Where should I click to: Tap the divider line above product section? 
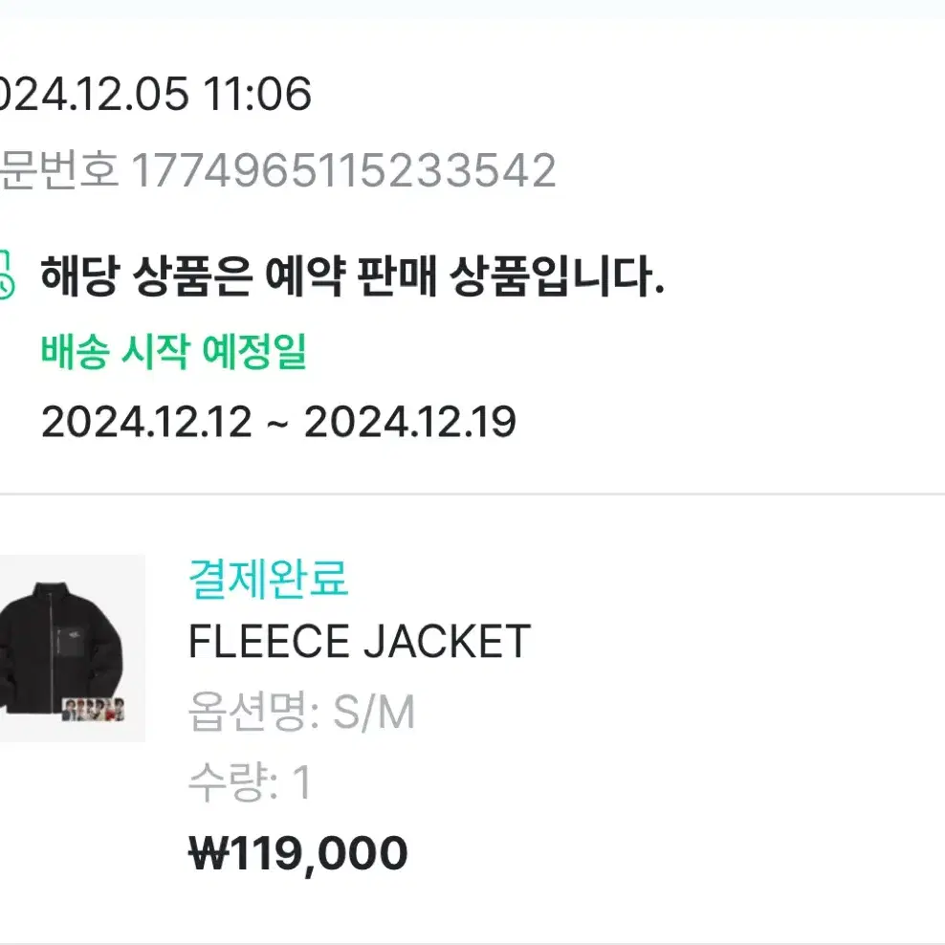472,494
